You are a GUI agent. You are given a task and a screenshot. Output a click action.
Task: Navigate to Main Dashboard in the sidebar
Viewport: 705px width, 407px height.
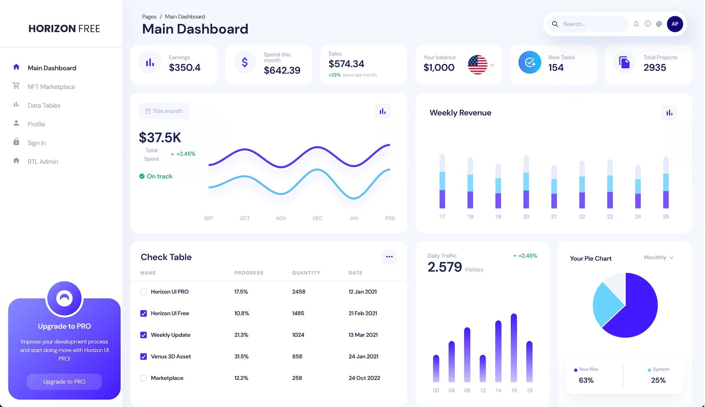pos(52,68)
